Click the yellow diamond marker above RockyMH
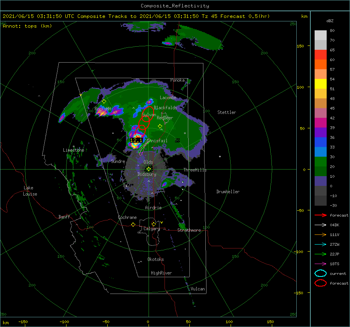The width and height of the screenshot is (350, 327). [x=104, y=101]
